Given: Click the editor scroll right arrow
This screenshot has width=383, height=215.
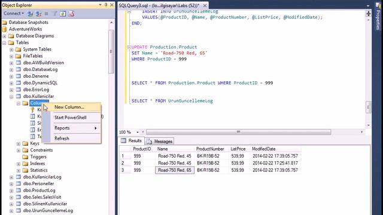Looking at the screenshot, I should point(361,132).
